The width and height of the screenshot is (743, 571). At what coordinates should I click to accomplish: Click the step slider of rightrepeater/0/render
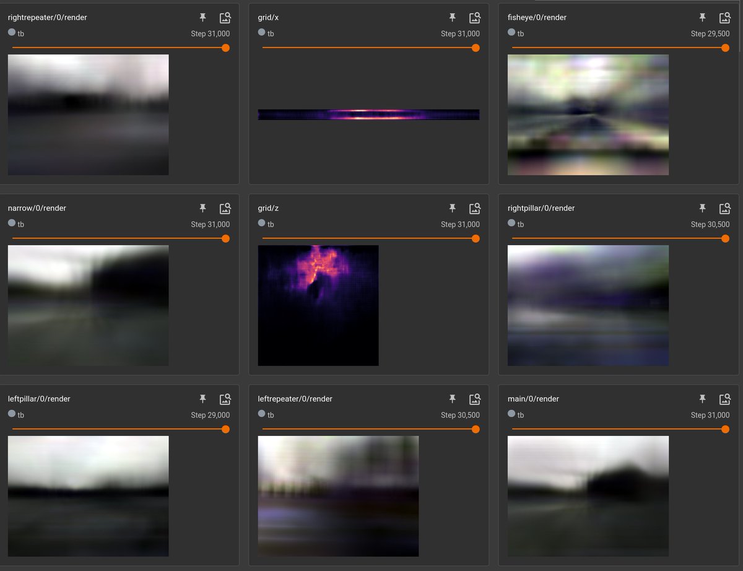[121, 48]
